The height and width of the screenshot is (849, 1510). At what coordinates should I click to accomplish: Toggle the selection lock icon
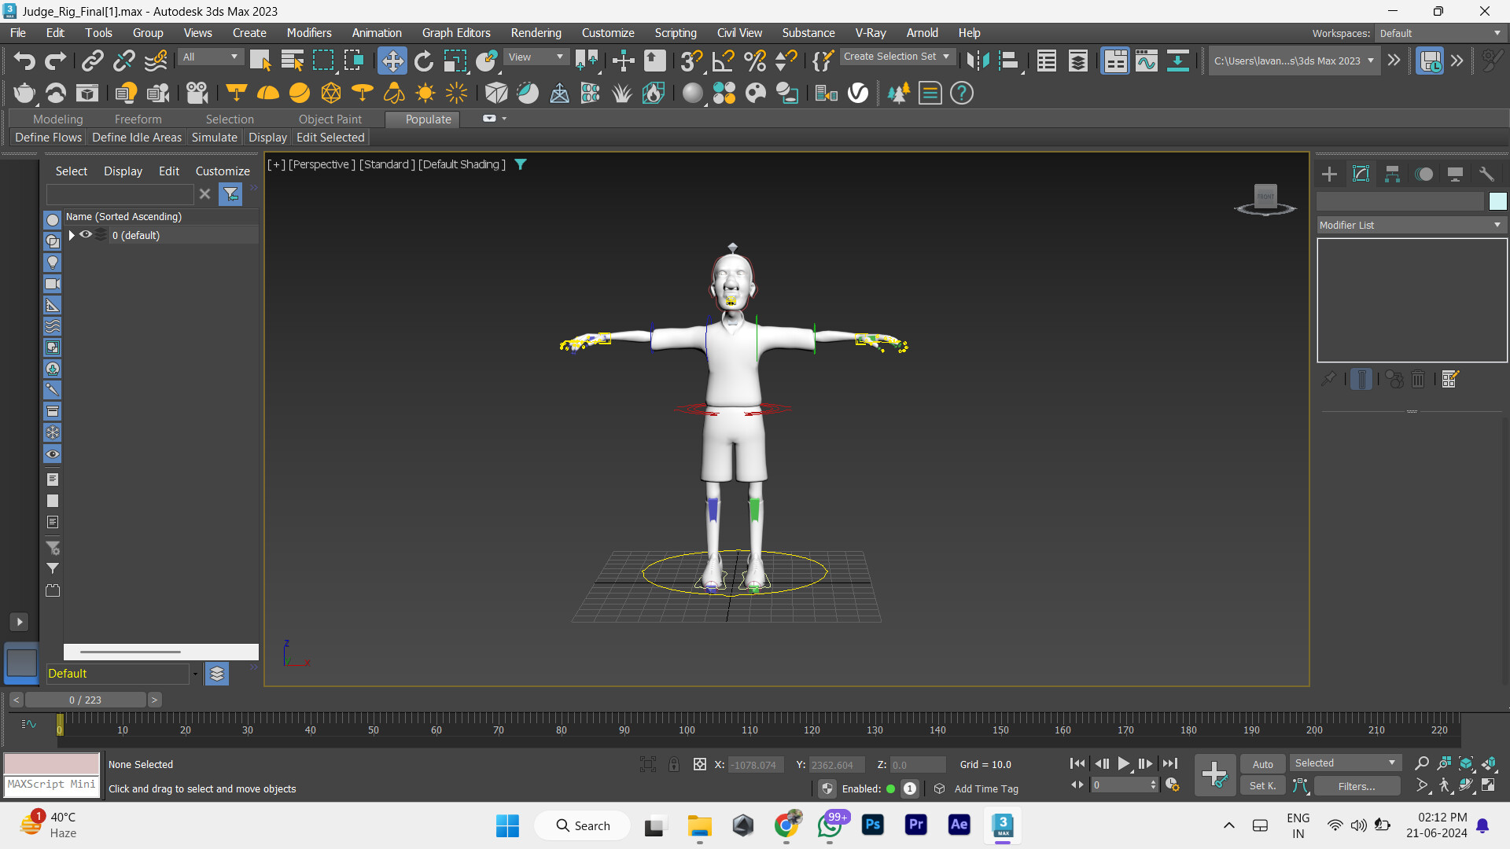coord(674,764)
